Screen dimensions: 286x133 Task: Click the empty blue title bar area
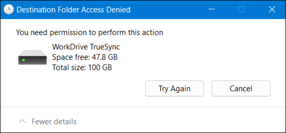[x=170, y=10]
